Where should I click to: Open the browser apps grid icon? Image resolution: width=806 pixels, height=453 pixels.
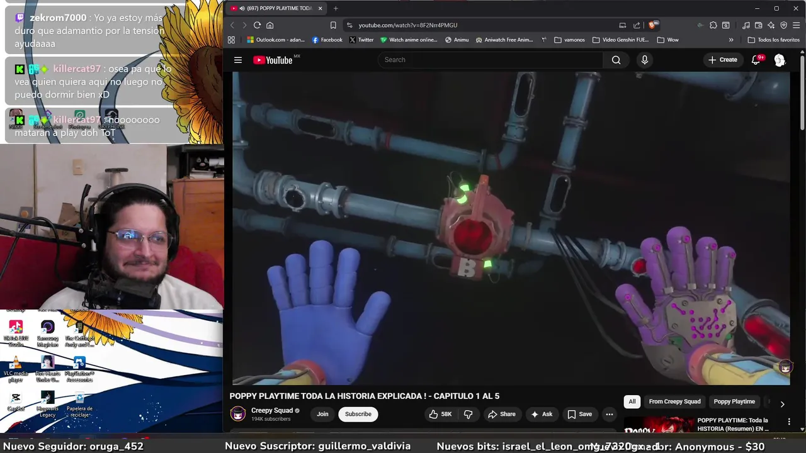click(231, 40)
